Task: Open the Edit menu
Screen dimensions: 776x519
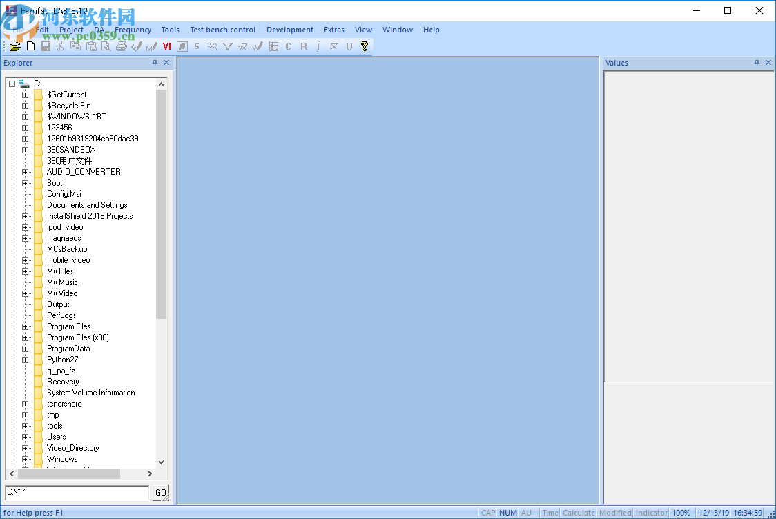Action: point(42,30)
